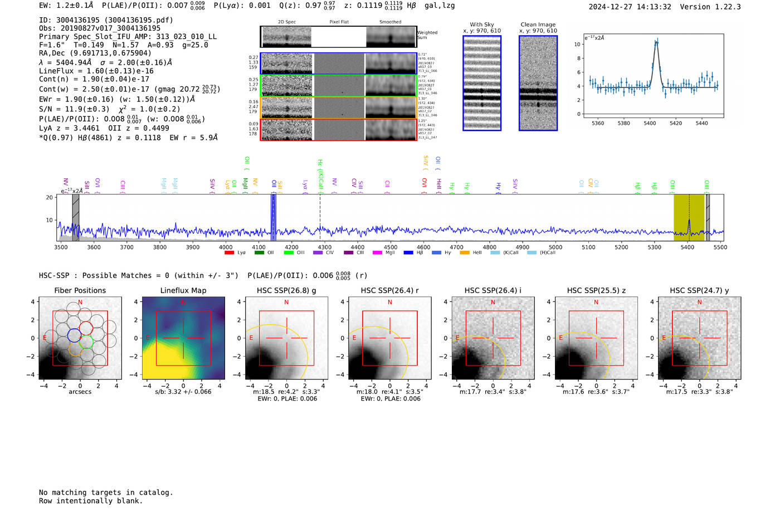This screenshot has width=780, height=531.
Task: Click the Hβ blue legend swatch
Action: point(408,252)
